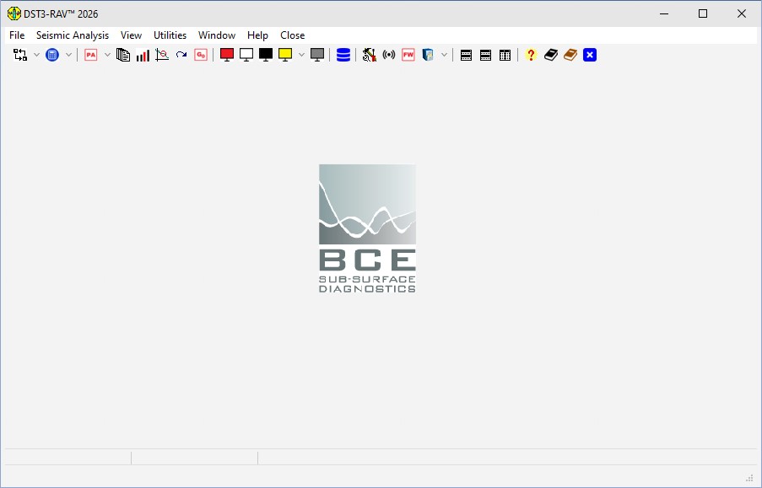Viewport: 762px width, 488px height.
Task: Open the View menu
Action: coord(131,35)
